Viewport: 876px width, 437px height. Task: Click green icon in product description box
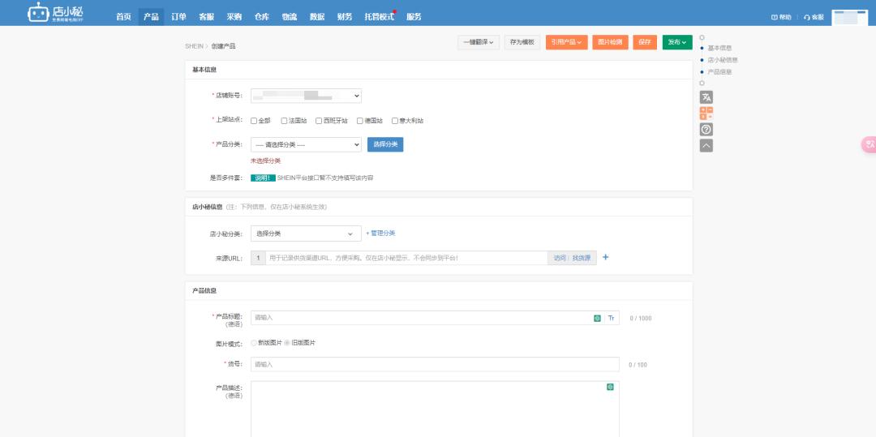coord(610,388)
